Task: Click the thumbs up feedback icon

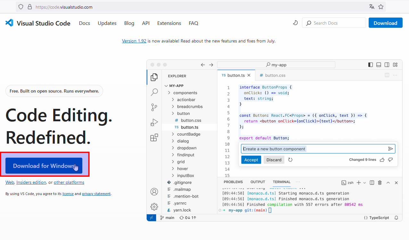Action: 382,160
